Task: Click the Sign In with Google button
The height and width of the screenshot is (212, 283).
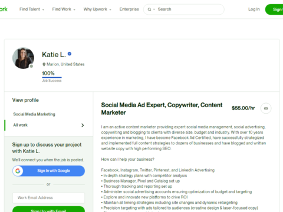Action: click(x=48, y=171)
